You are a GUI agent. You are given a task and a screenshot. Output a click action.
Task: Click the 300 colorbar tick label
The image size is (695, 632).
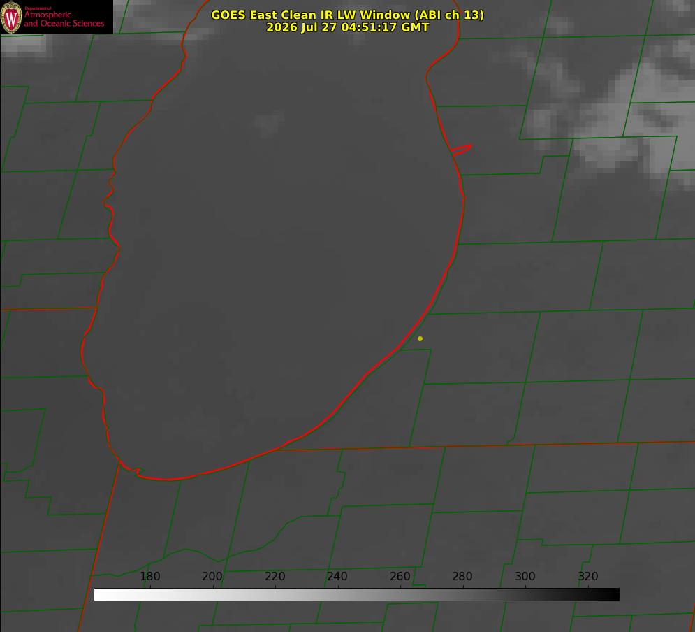525,576
